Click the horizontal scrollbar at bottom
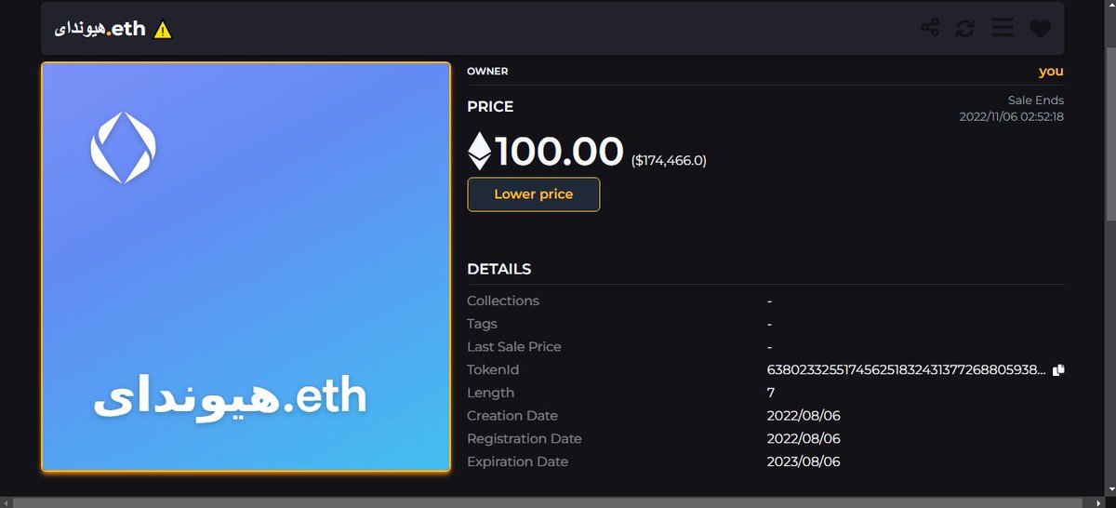The height and width of the screenshot is (508, 1116). click(x=549, y=502)
